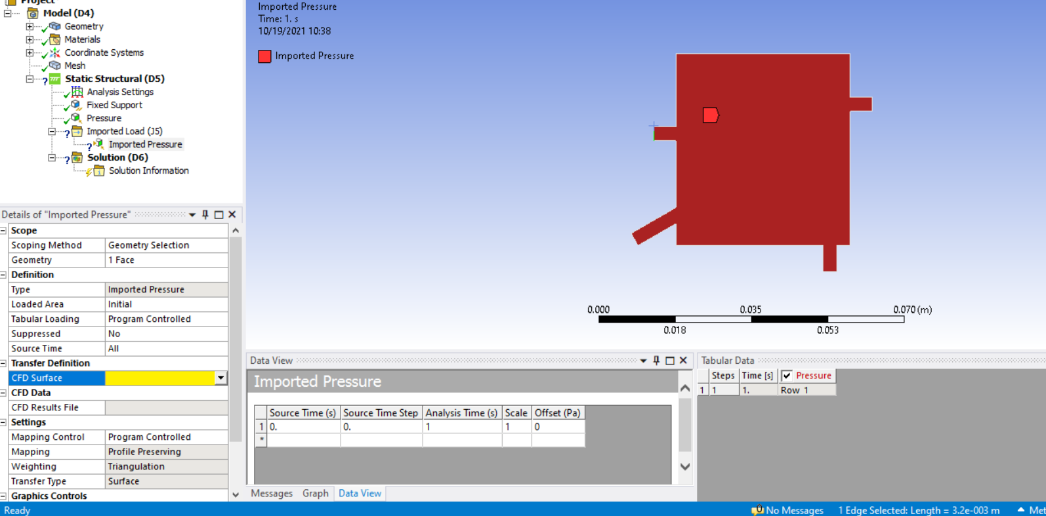Collapse the Graphics Controls section
The image size is (1046, 516).
tap(3, 496)
